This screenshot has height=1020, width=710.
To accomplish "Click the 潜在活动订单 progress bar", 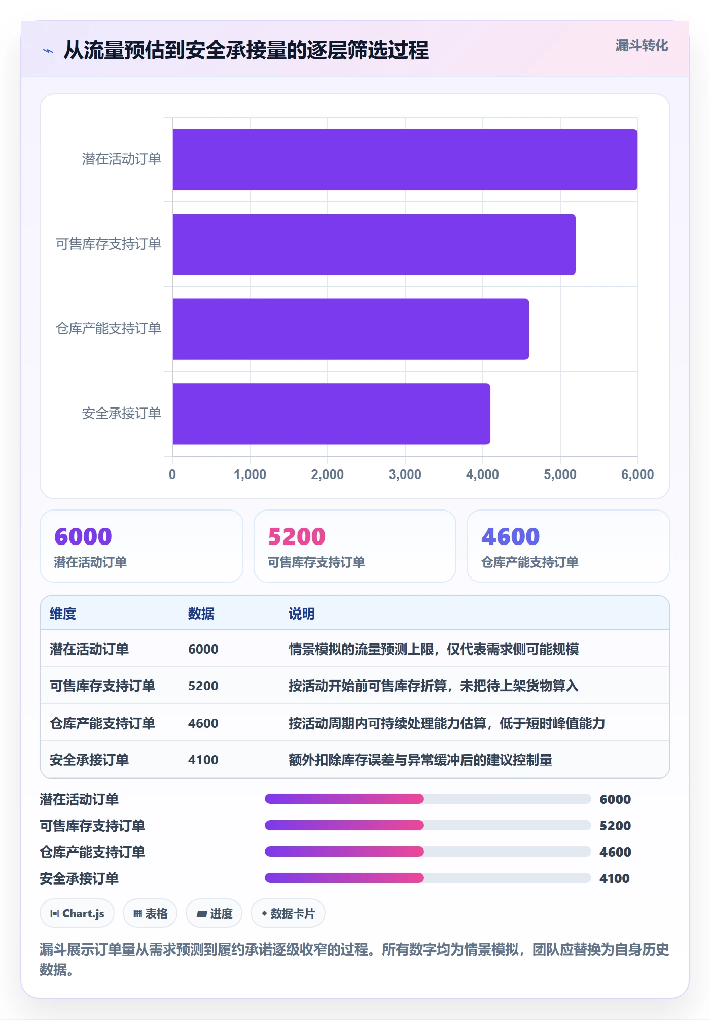I will (428, 799).
